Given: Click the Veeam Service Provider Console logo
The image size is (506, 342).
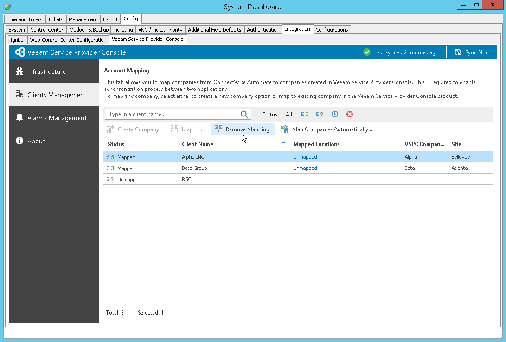Looking at the screenshot, I should point(20,52).
